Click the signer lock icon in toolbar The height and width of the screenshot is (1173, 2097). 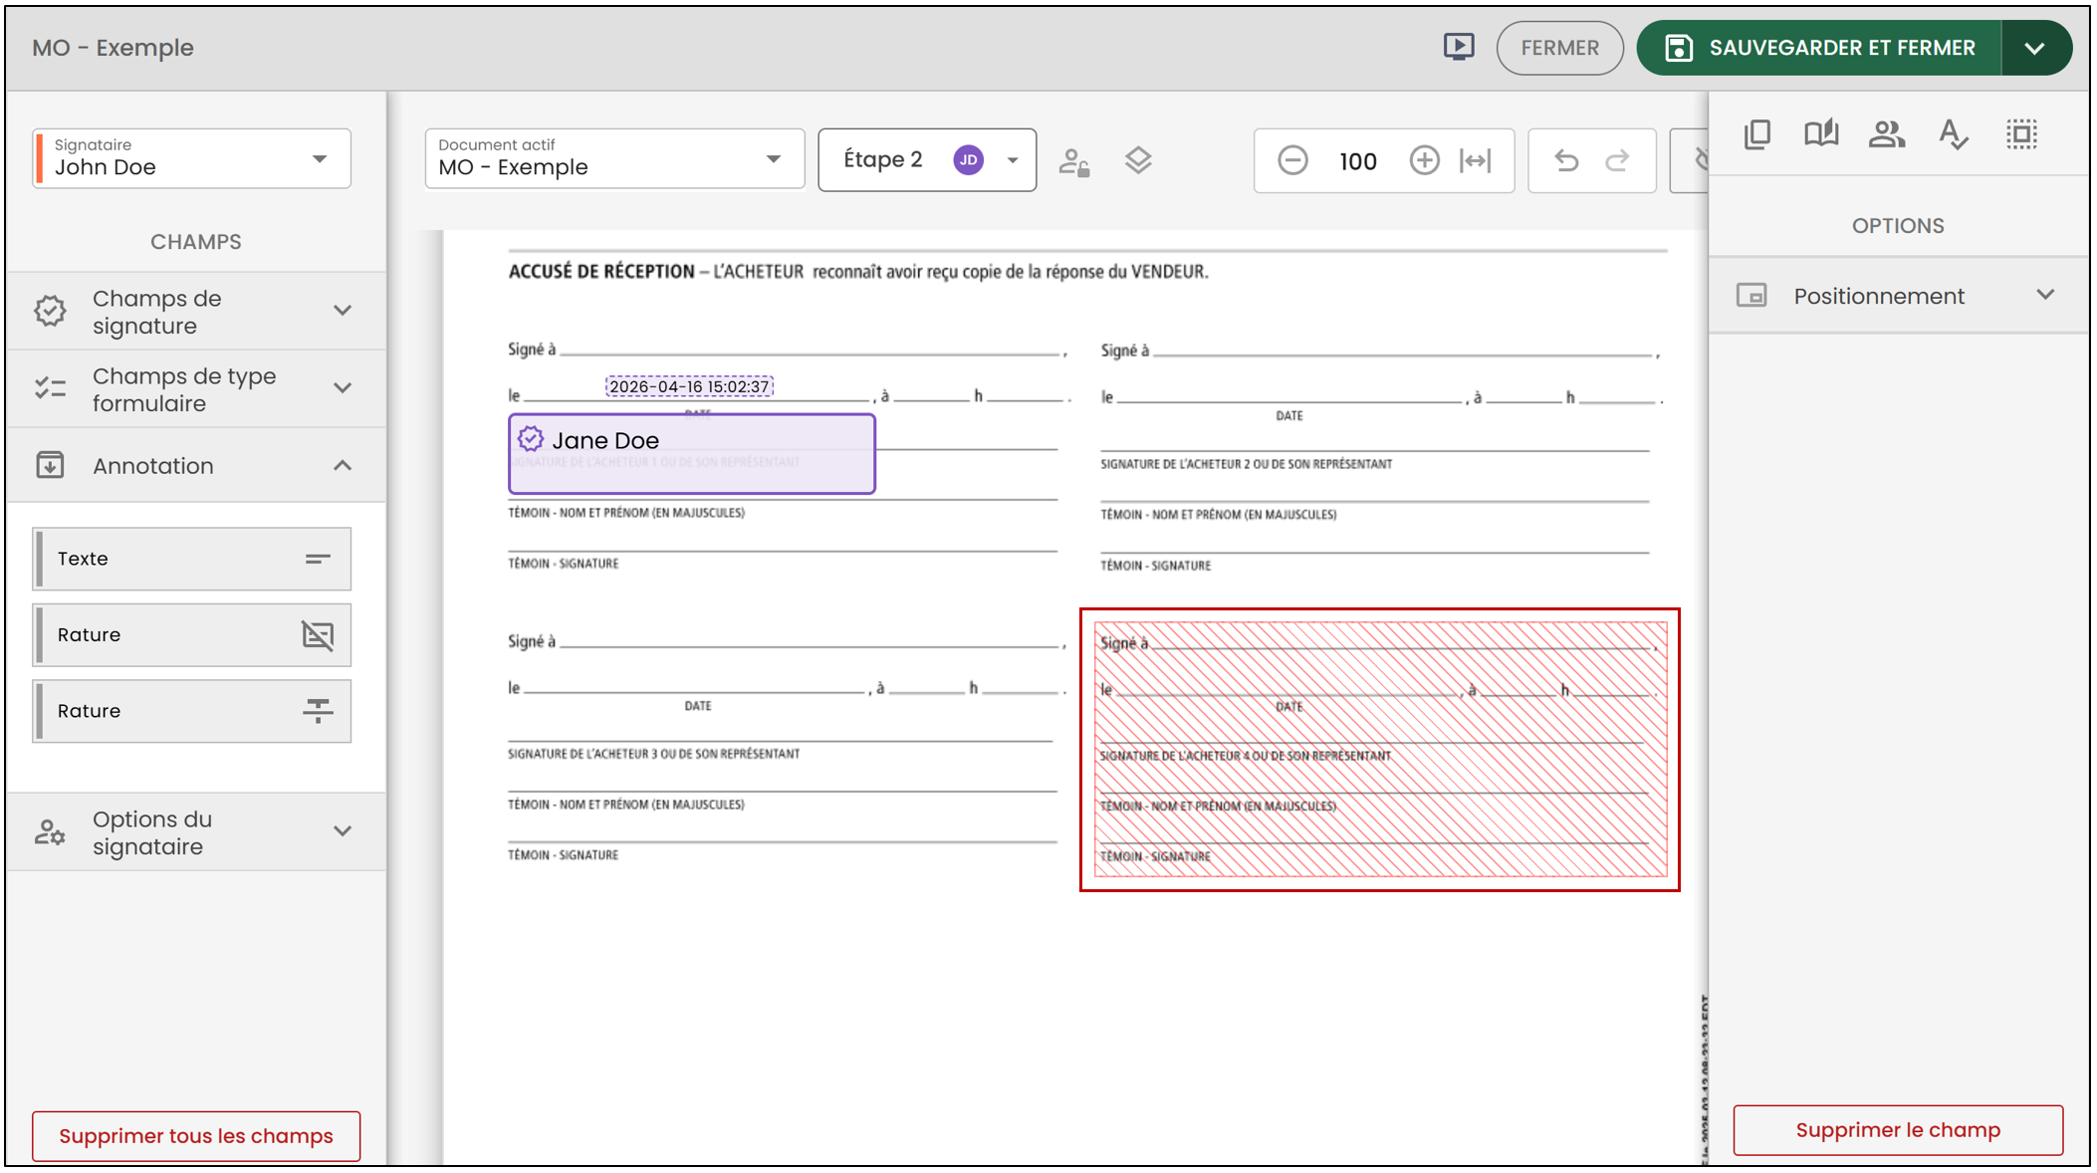click(1074, 160)
